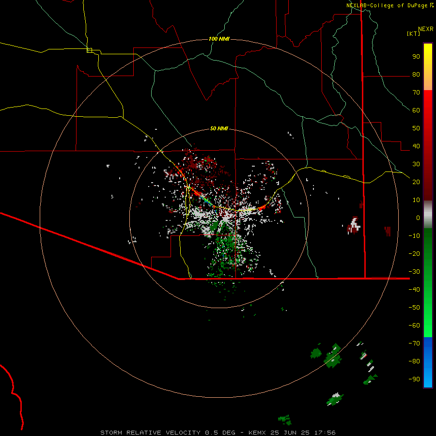Click the 100 NMI range ring label
This screenshot has width=436, height=436.
click(x=219, y=39)
